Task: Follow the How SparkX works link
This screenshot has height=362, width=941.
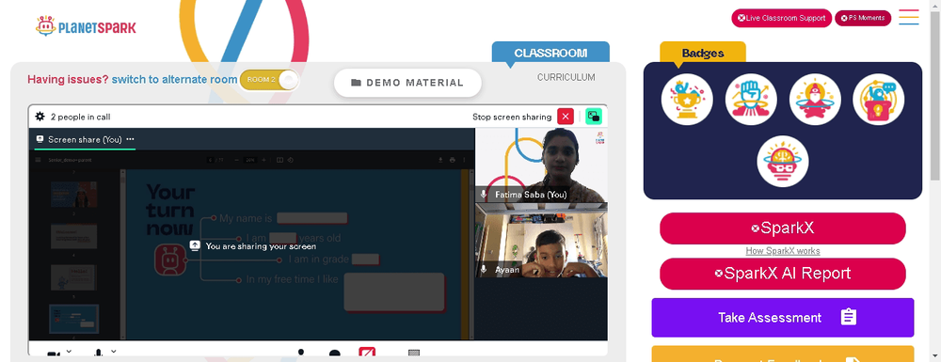Action: click(x=783, y=251)
